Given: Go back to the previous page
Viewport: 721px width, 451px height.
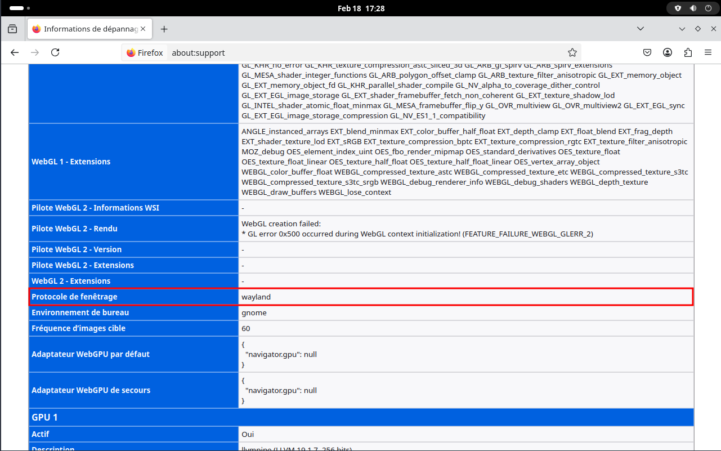Looking at the screenshot, I should click(15, 52).
